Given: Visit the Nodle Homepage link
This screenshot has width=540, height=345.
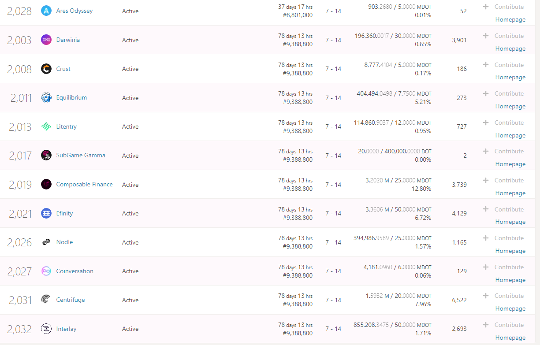Looking at the screenshot, I should [510, 251].
